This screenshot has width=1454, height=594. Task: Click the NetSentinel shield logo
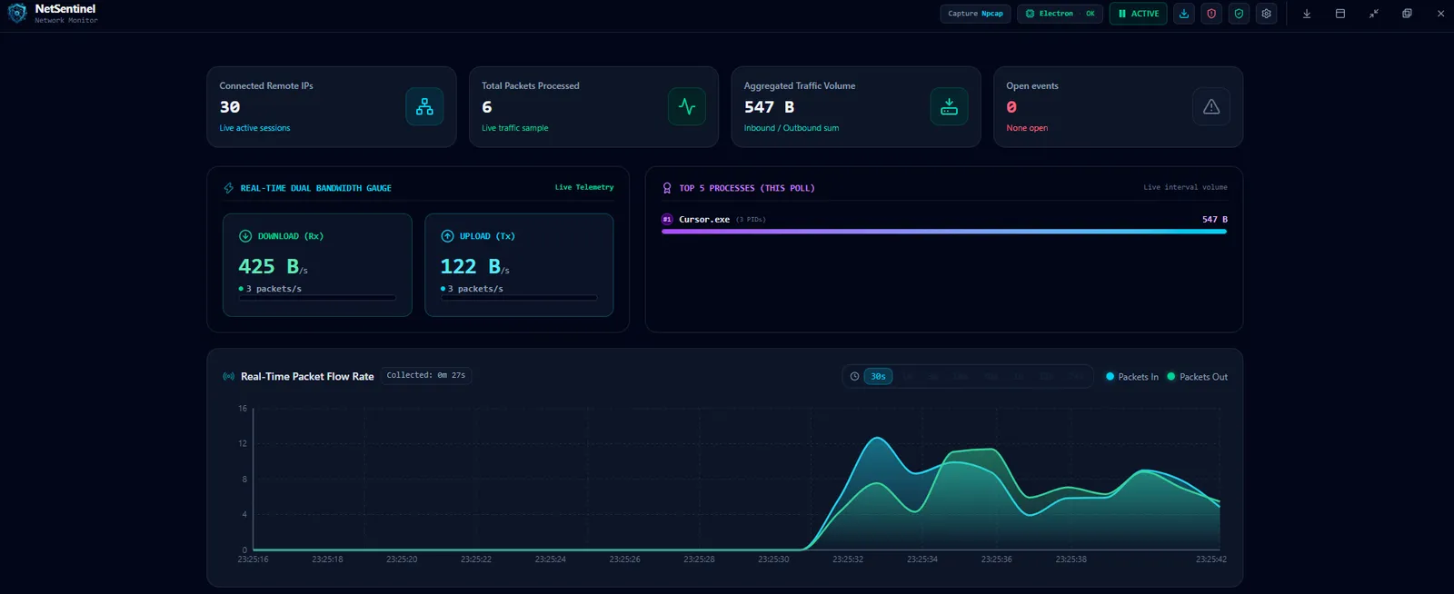pos(16,14)
